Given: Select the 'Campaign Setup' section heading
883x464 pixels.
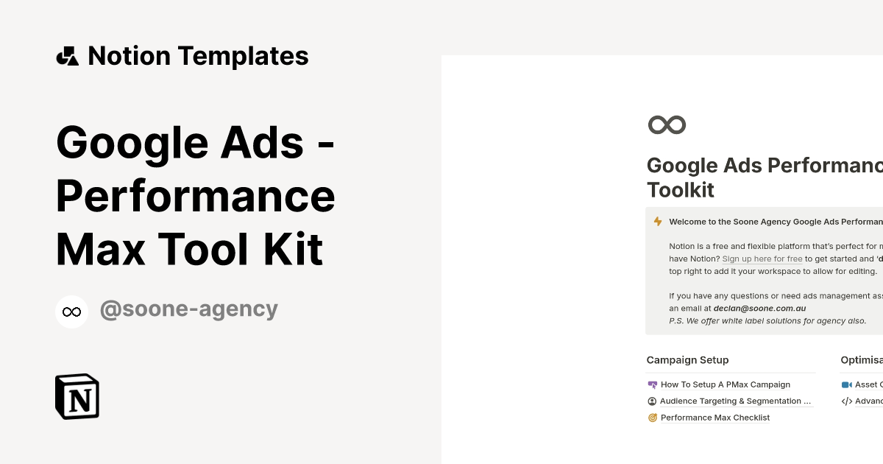Looking at the screenshot, I should [x=687, y=359].
